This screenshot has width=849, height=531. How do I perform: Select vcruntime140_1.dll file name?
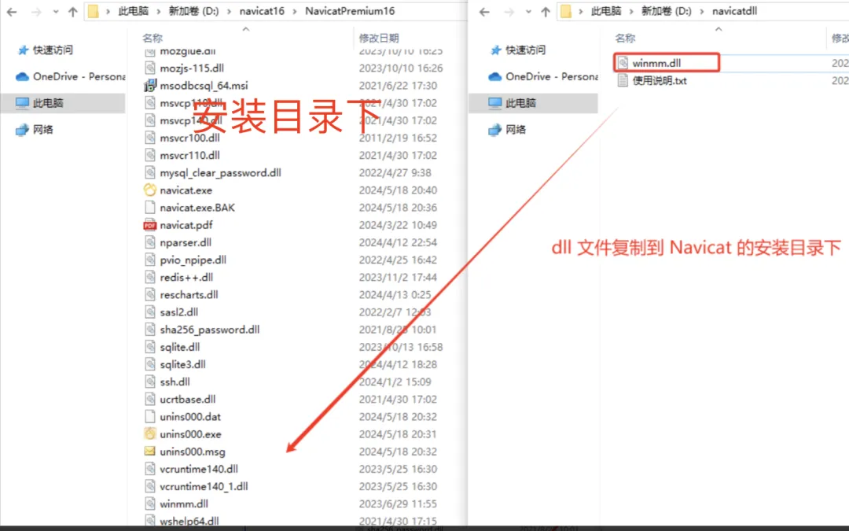pos(204,487)
